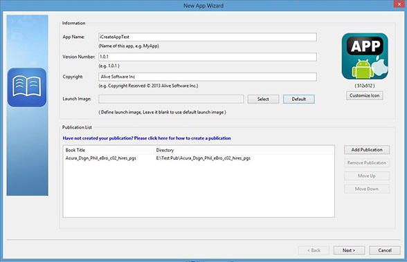This screenshot has height=262, width=407.
Task: Click the Customize Icon button
Action: click(x=364, y=95)
